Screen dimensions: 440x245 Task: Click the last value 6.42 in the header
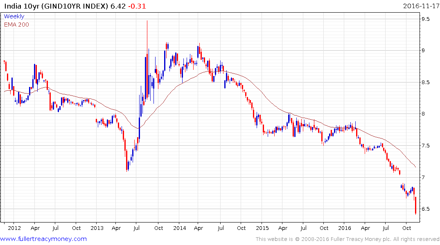(118, 6)
